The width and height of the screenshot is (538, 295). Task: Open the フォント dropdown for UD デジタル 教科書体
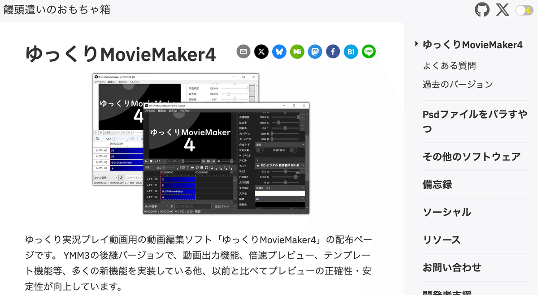click(x=280, y=165)
